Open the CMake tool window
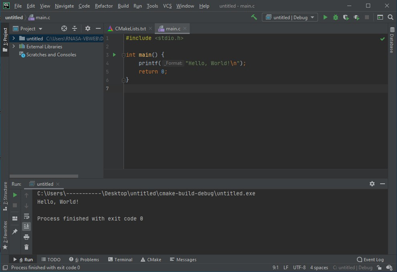397x272 pixels. tap(151, 259)
